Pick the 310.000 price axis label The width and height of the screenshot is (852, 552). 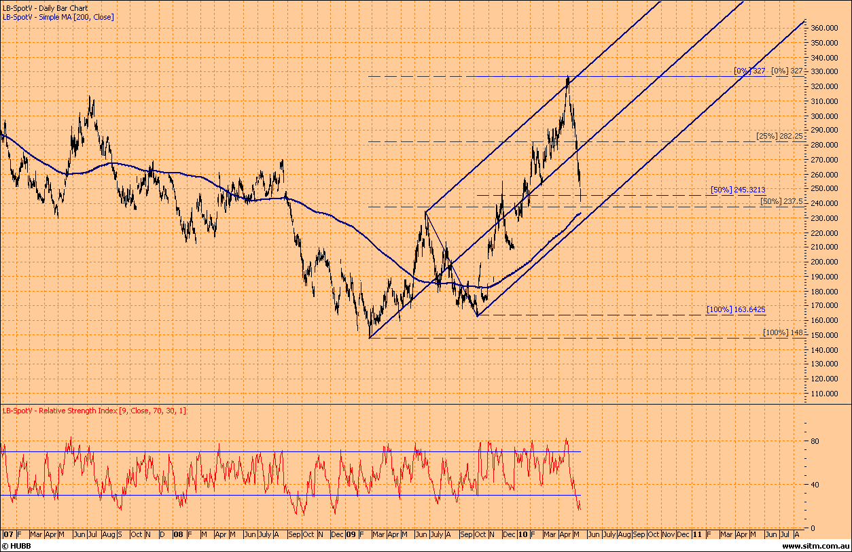(825, 101)
